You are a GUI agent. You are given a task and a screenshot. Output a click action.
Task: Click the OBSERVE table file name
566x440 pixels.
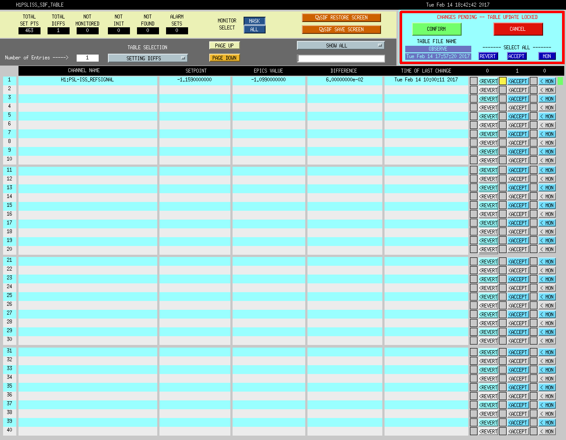coord(438,49)
